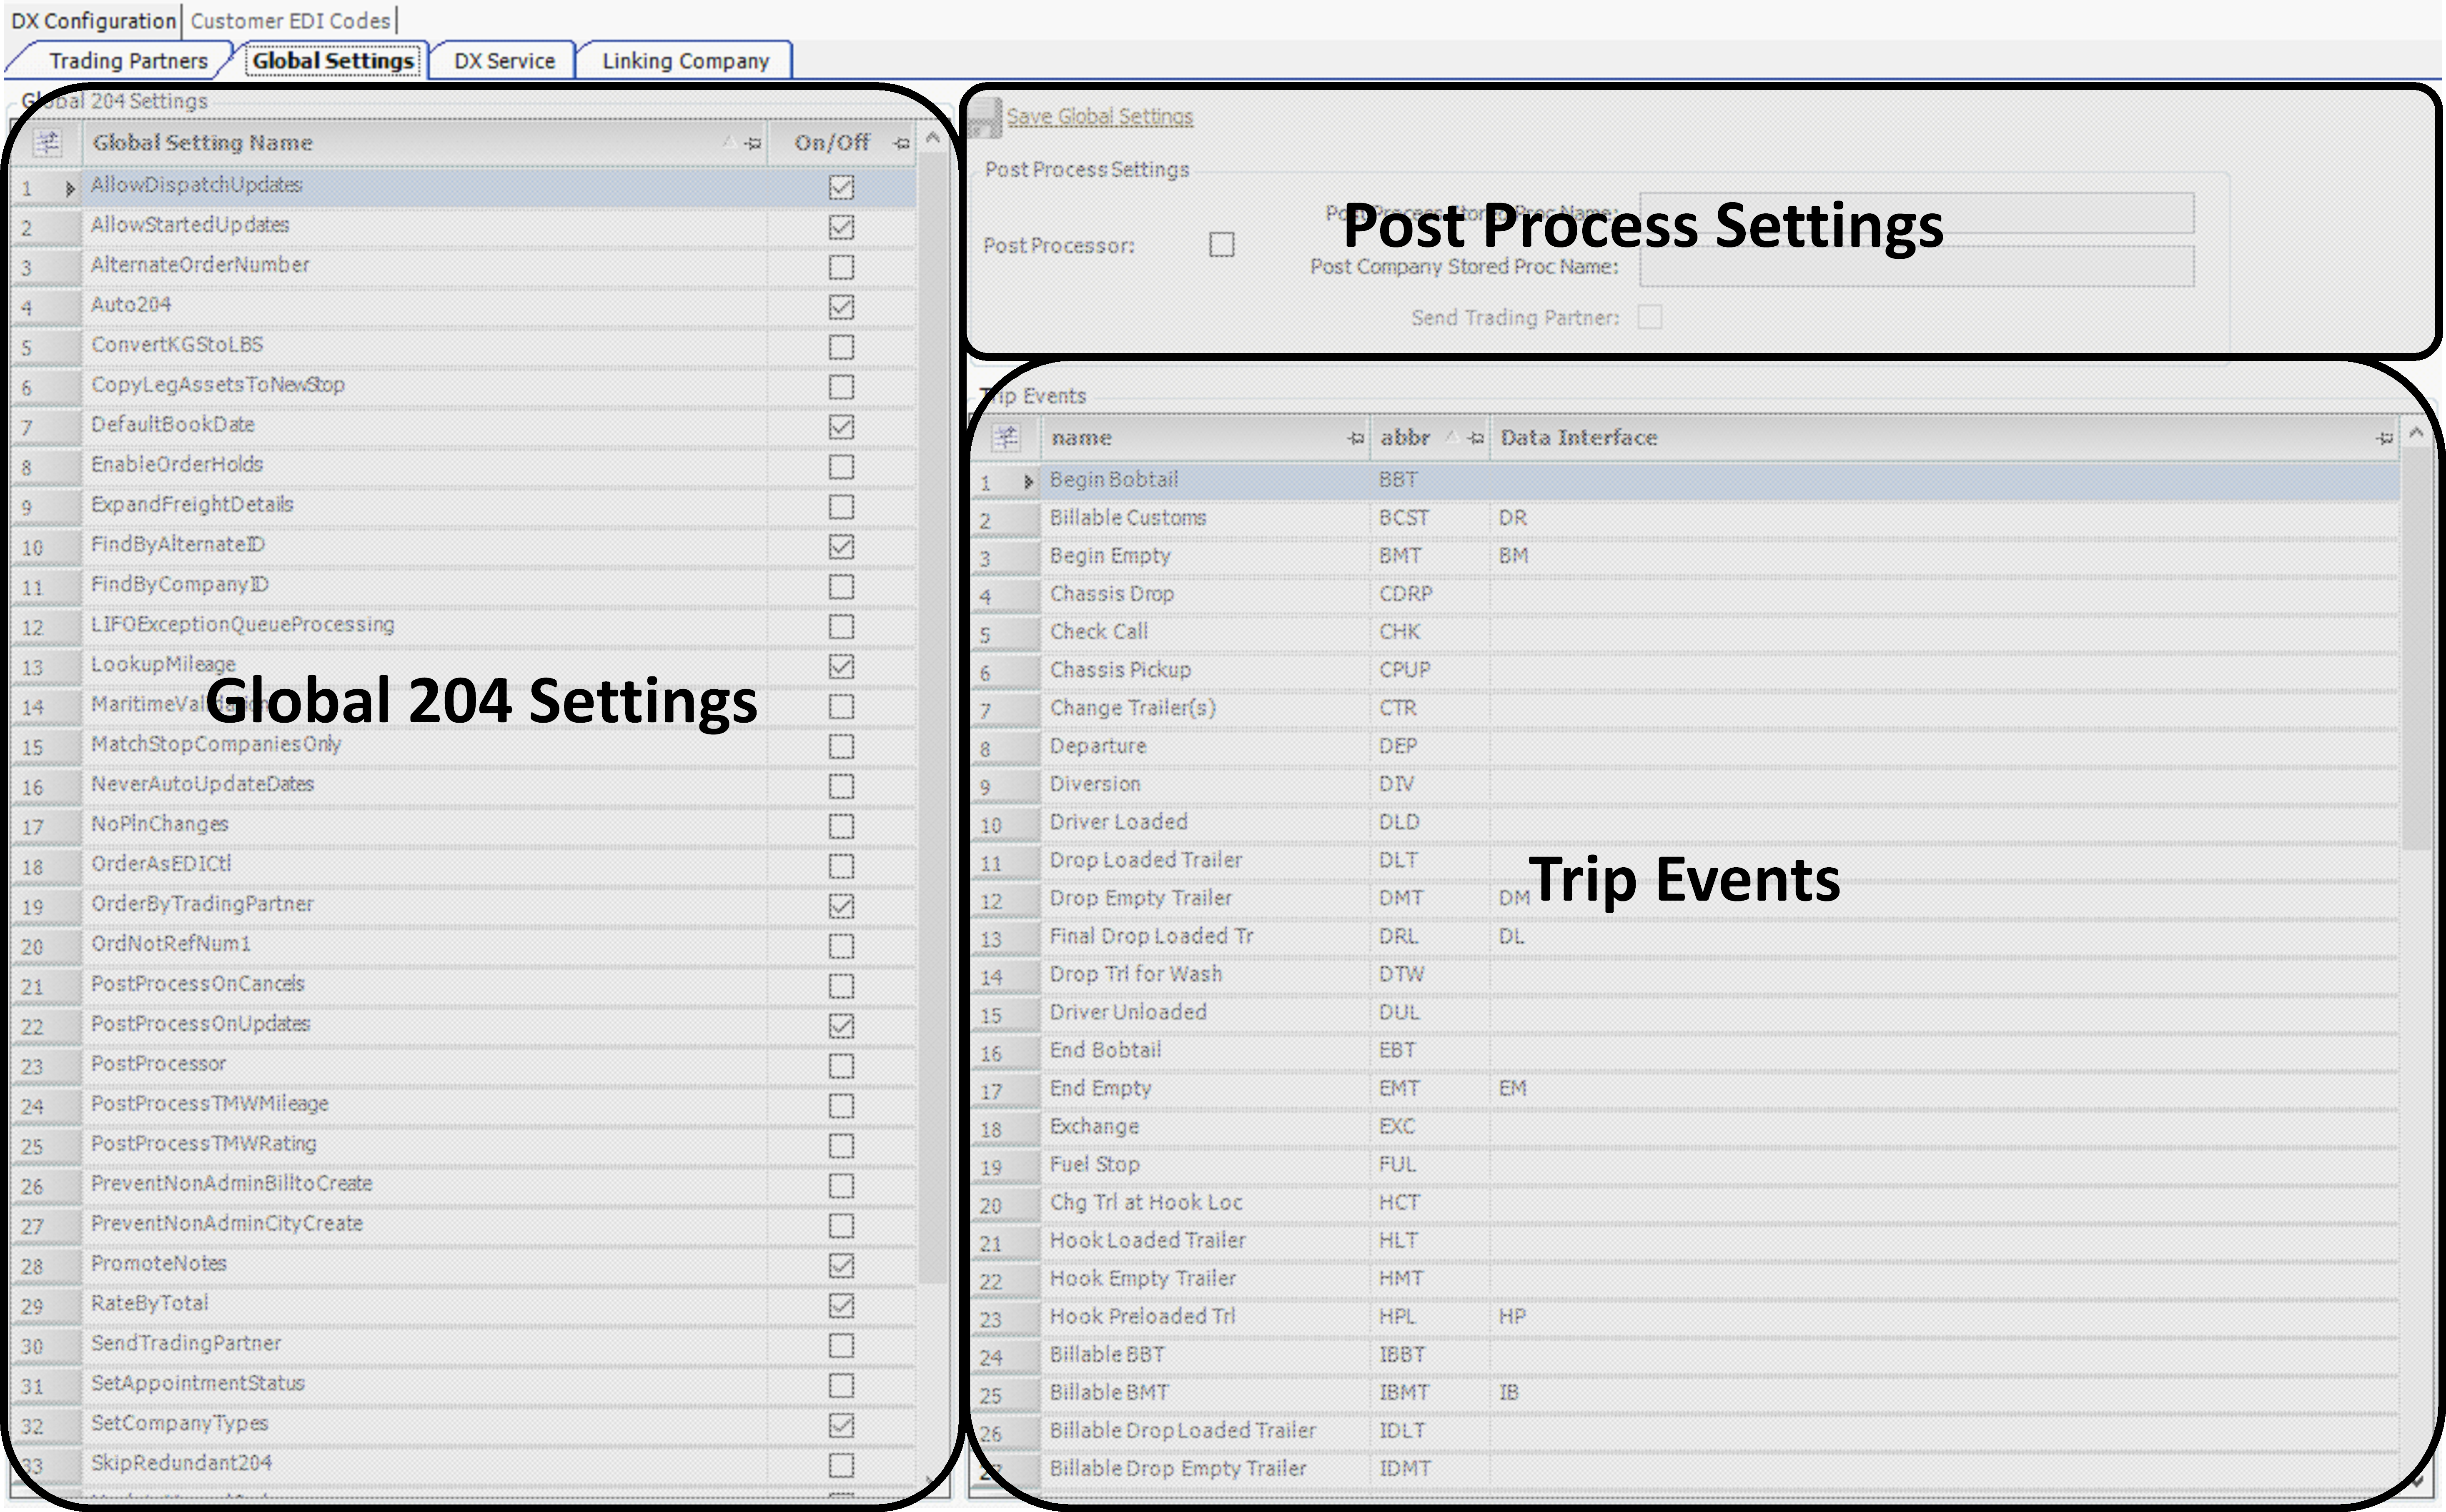Enable the AlternateOrderNumber checkbox
The width and height of the screenshot is (2446, 1512).
841,267
